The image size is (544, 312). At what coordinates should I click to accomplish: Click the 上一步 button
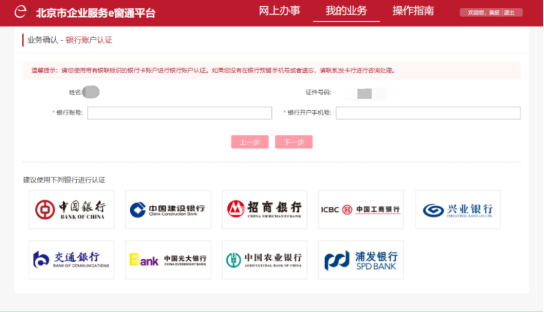[x=250, y=142]
